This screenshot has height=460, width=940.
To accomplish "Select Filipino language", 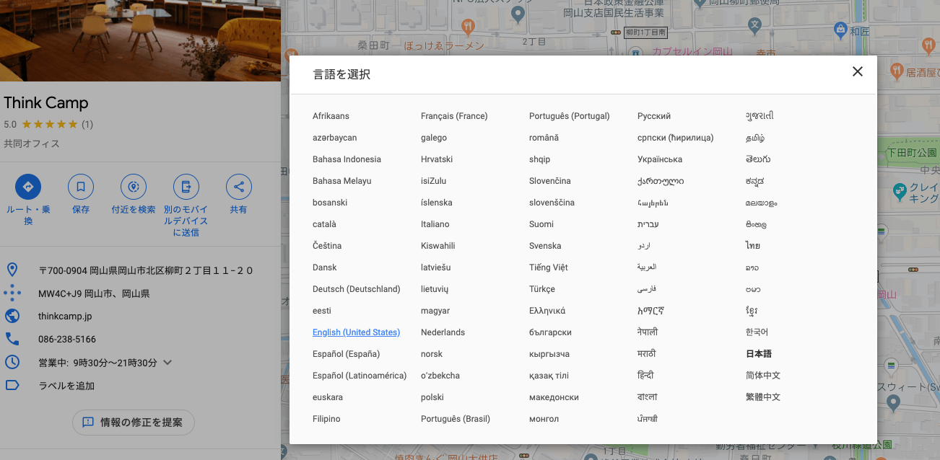I will 326,419.
